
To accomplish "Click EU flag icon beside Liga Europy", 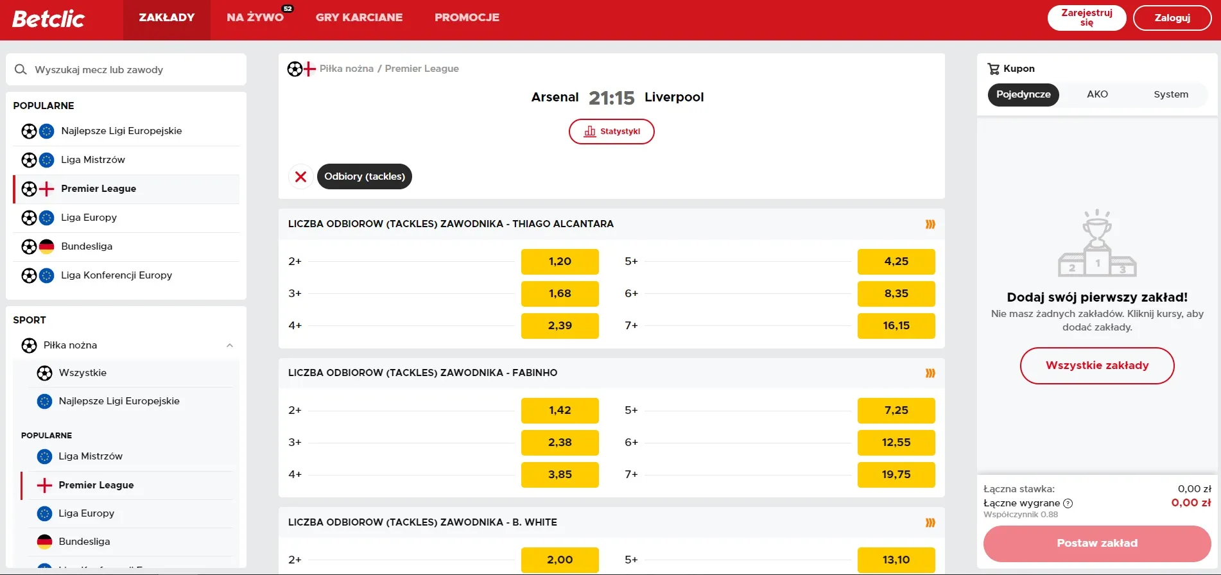I will click(46, 218).
